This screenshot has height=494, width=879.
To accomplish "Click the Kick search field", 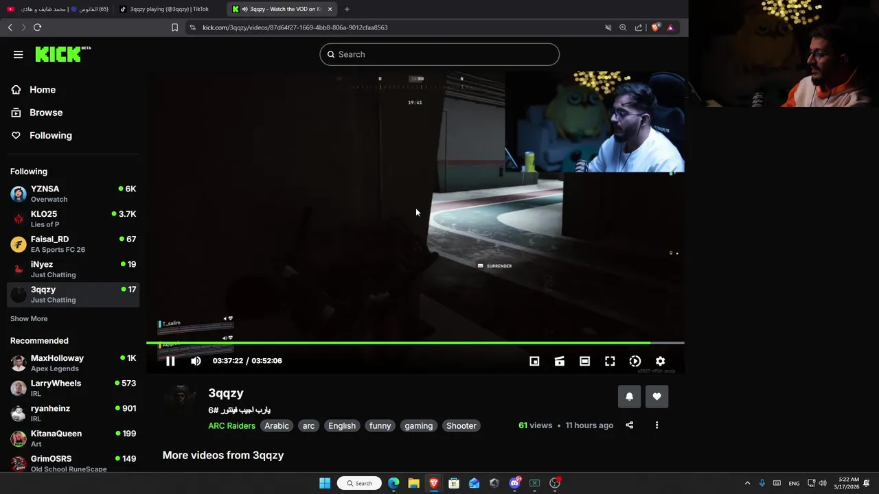I will pos(439,54).
